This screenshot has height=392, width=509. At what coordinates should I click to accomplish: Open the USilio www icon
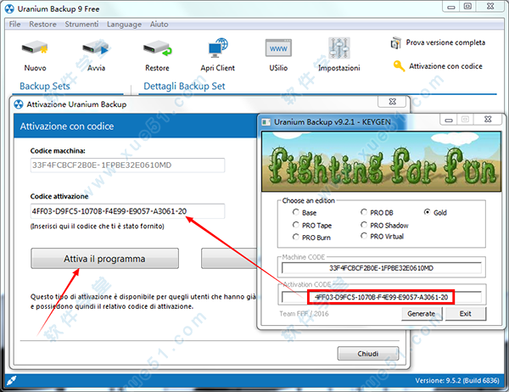pos(278,48)
